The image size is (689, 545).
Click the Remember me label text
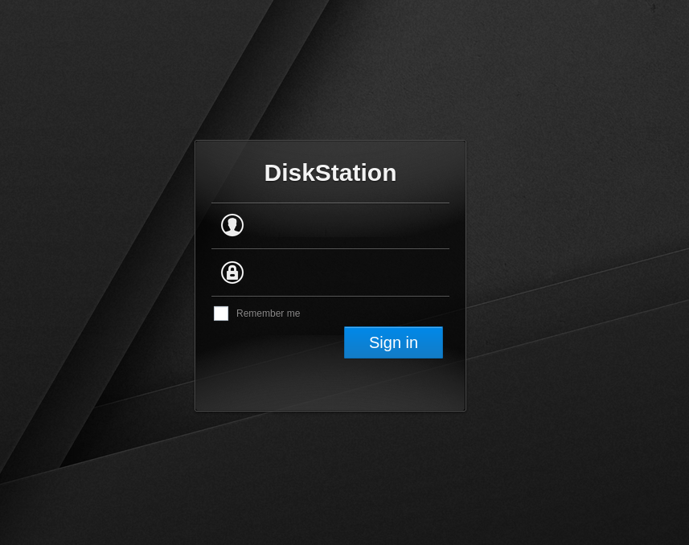(268, 313)
